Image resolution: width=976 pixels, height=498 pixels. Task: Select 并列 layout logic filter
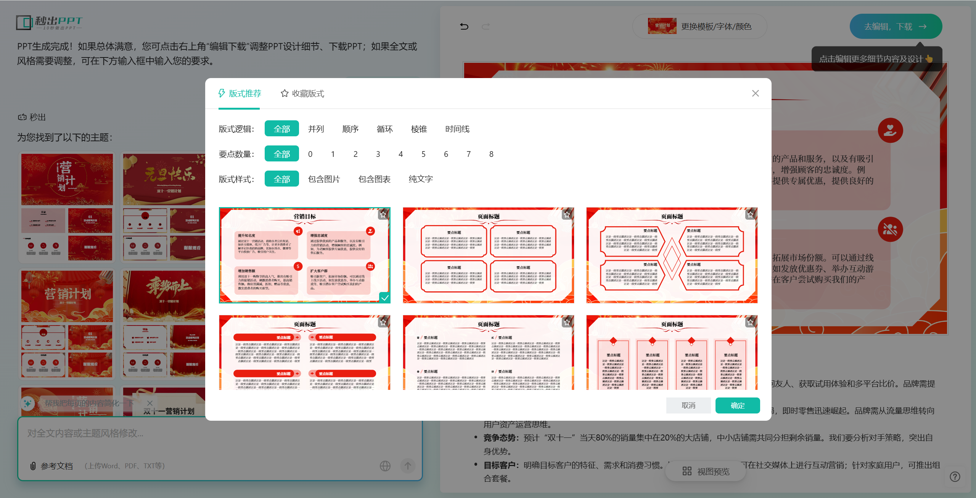click(316, 129)
